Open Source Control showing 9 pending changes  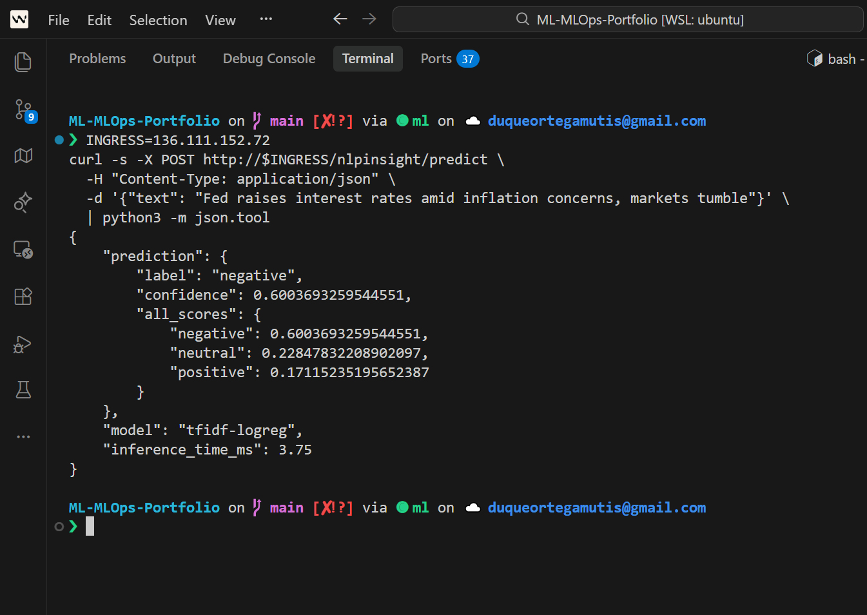(x=23, y=110)
